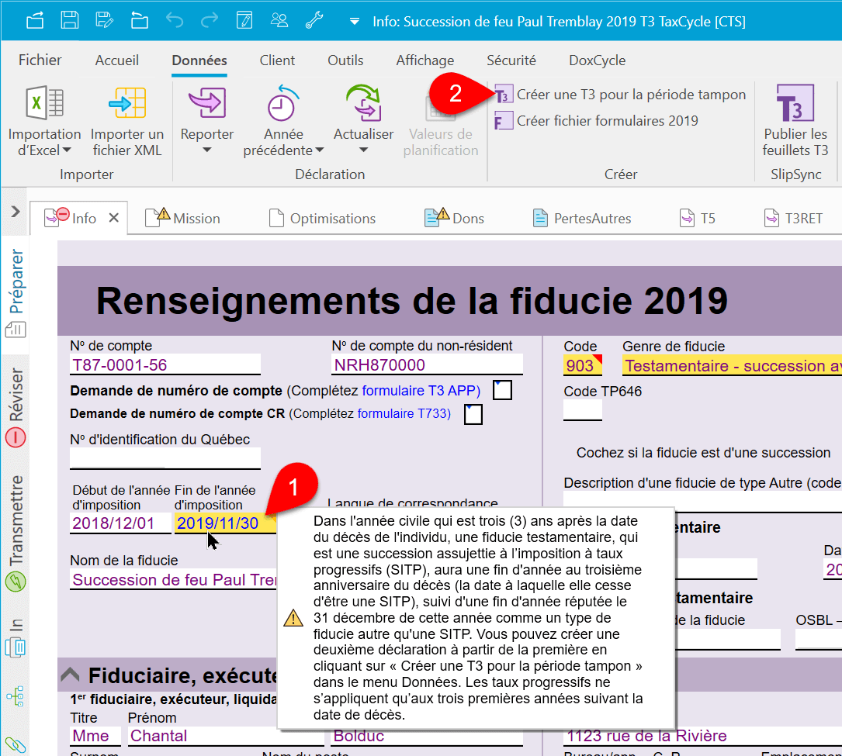Click Publier les feuillets T3
842x756 pixels.
click(x=795, y=121)
